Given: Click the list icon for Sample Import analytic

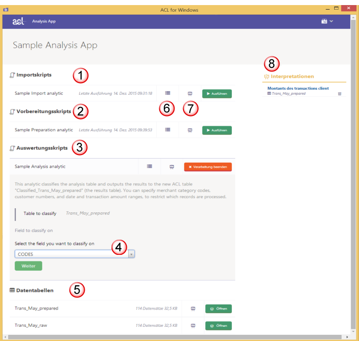Looking at the screenshot, I should coord(167,93).
